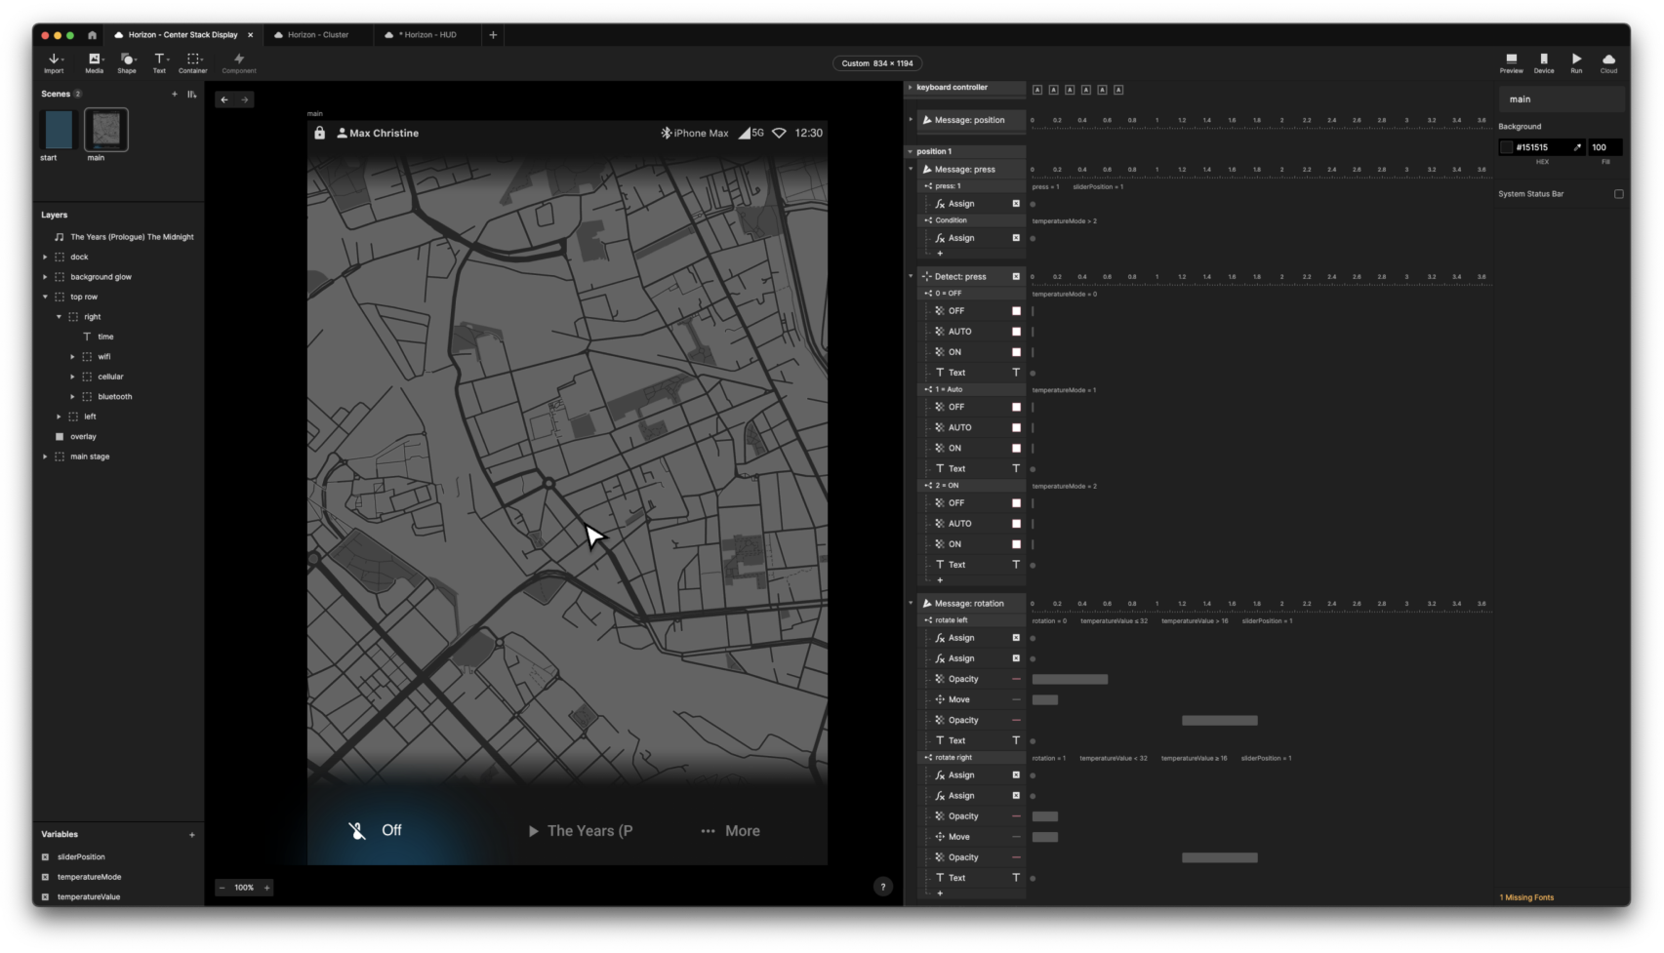
Task: Expand the bluetooth layer
Action: [x=72, y=397]
